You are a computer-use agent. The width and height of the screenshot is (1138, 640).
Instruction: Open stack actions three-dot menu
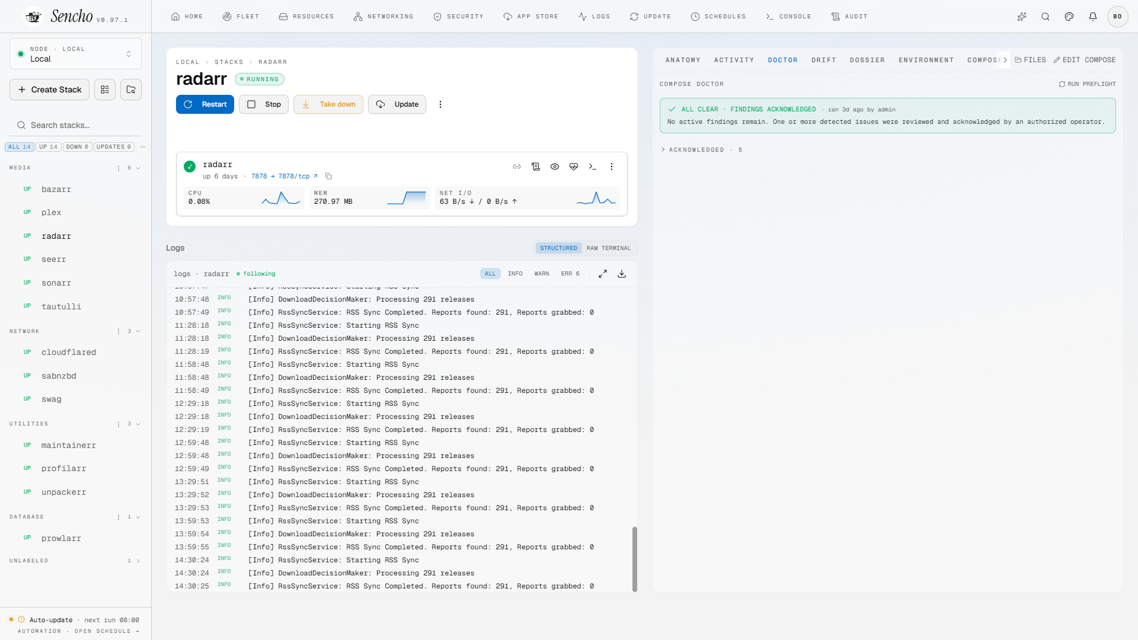point(440,104)
